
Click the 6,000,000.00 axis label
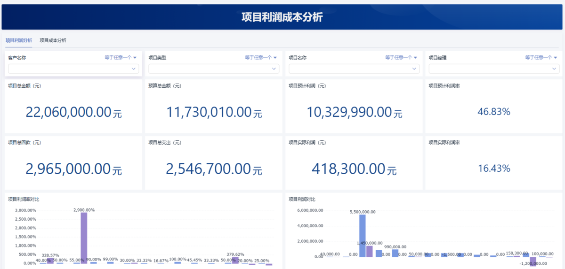(310, 210)
